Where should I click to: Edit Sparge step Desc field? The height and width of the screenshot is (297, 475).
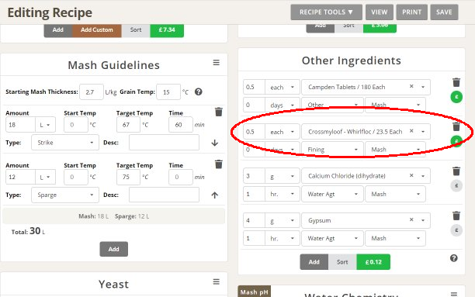point(164,195)
